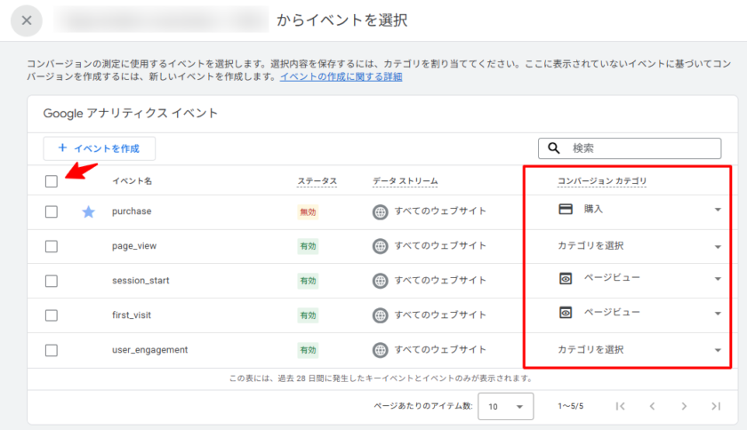
Task: Close the event selection dialog
Action: [x=28, y=20]
